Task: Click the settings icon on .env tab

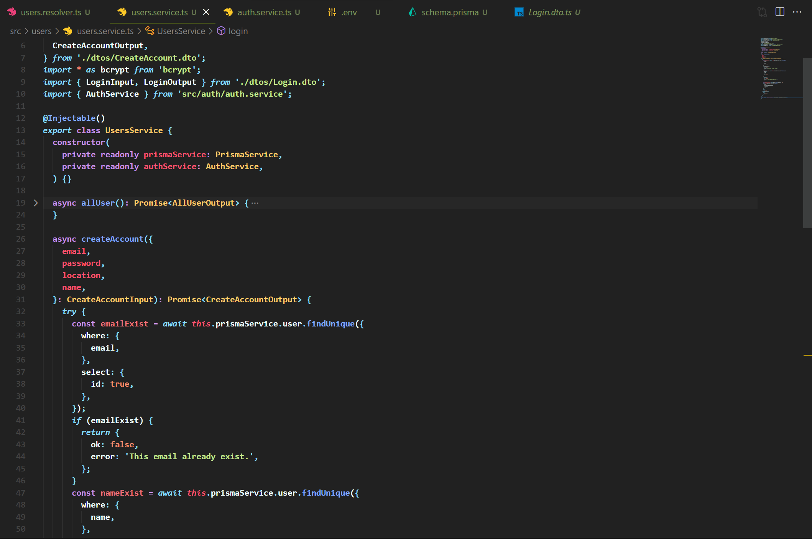Action: click(x=332, y=12)
